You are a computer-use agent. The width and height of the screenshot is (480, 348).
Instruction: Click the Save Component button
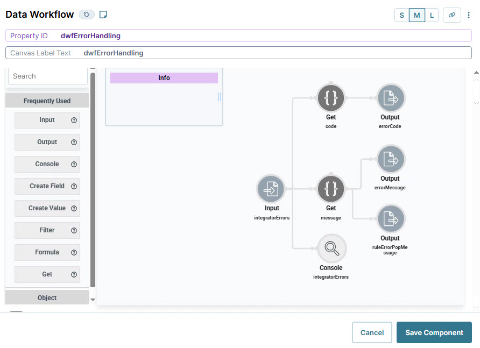point(434,332)
